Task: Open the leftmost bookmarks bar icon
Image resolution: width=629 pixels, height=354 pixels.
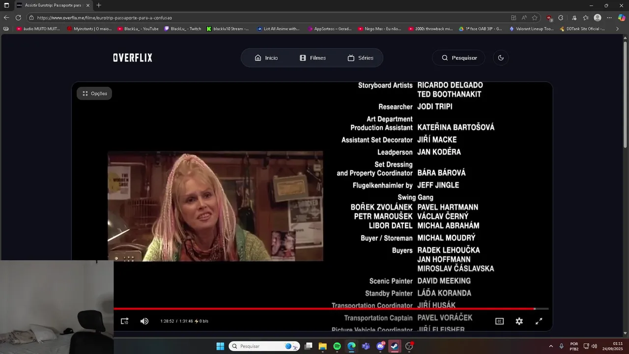Action: [x=6, y=29]
